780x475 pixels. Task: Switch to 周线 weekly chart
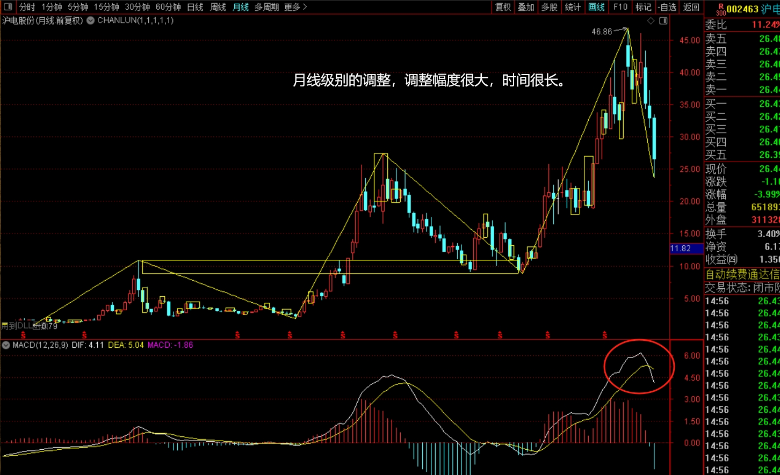pyautogui.click(x=218, y=7)
